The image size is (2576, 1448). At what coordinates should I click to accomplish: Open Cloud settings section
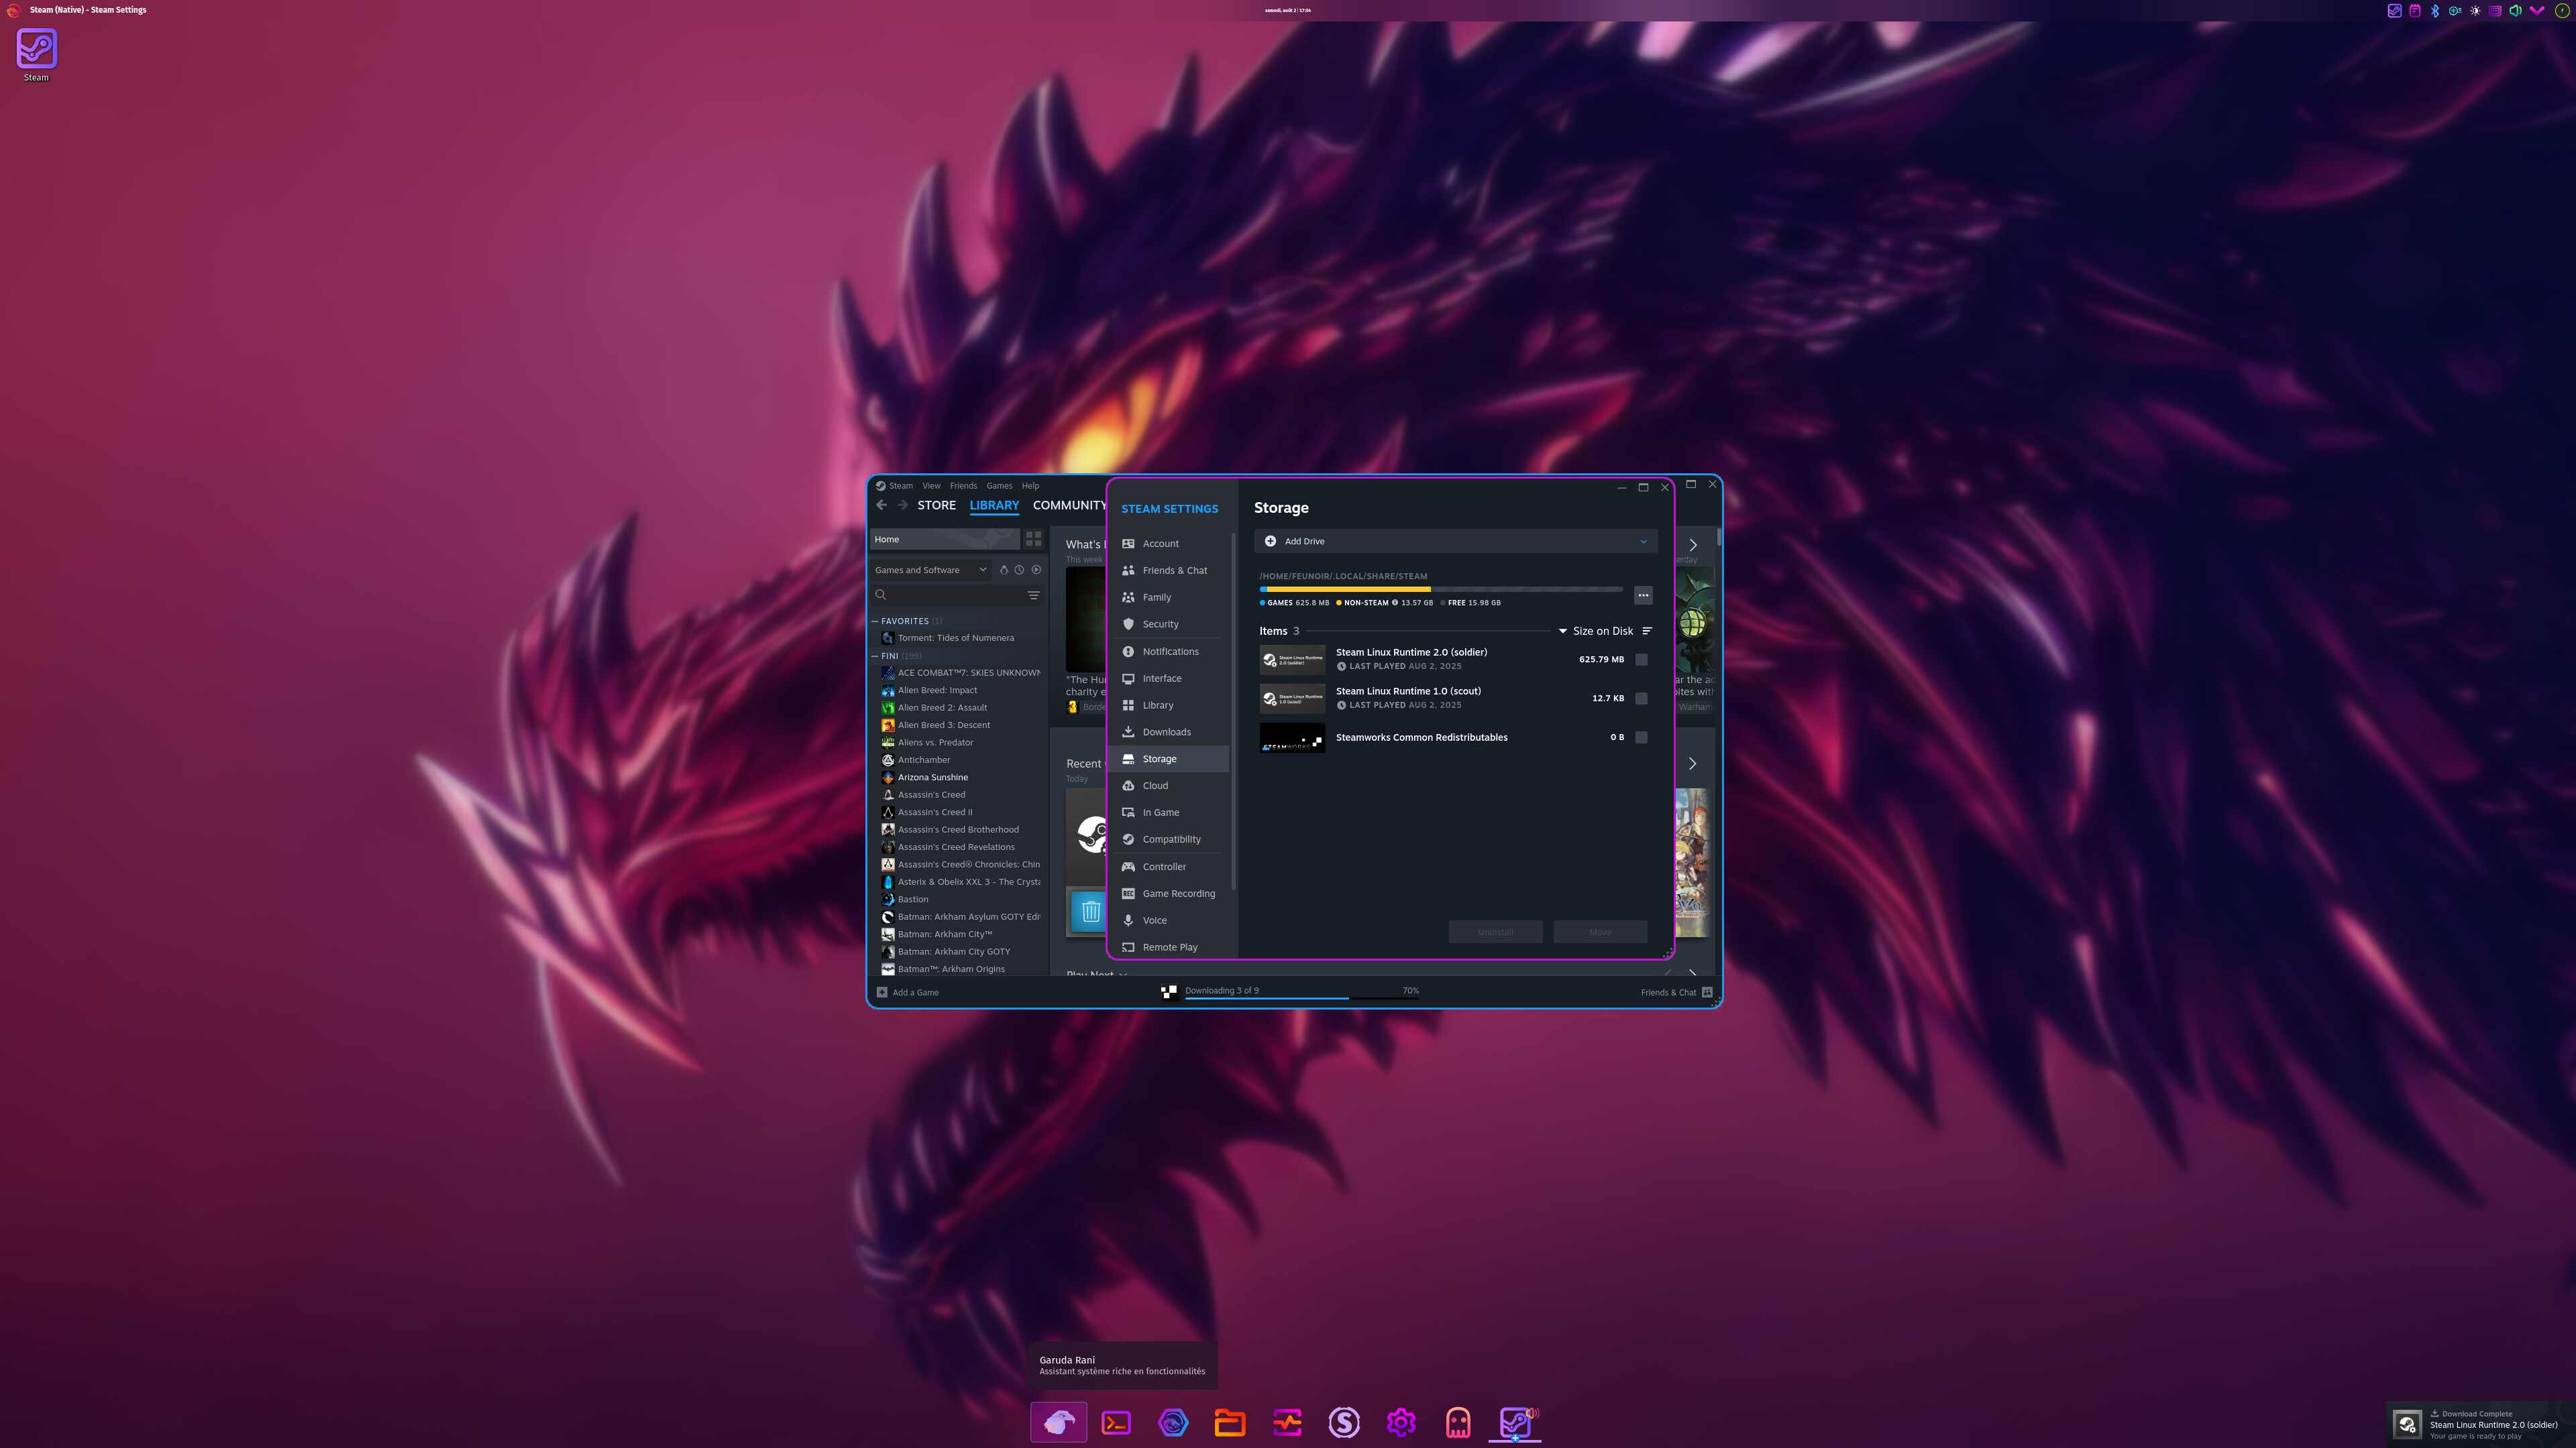[x=1155, y=786]
